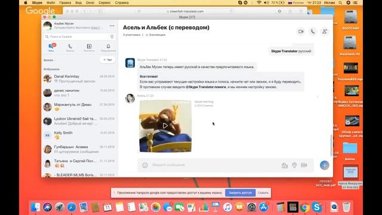This screenshot has height=215, width=382.
Task: Open Асель's avatar in the chat
Action: pyautogui.click(x=130, y=99)
